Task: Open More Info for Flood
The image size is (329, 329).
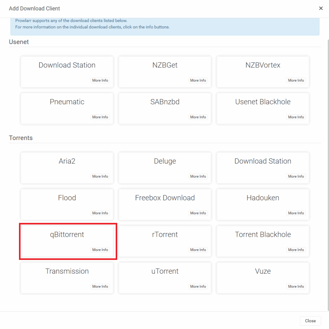Action: pos(100,213)
